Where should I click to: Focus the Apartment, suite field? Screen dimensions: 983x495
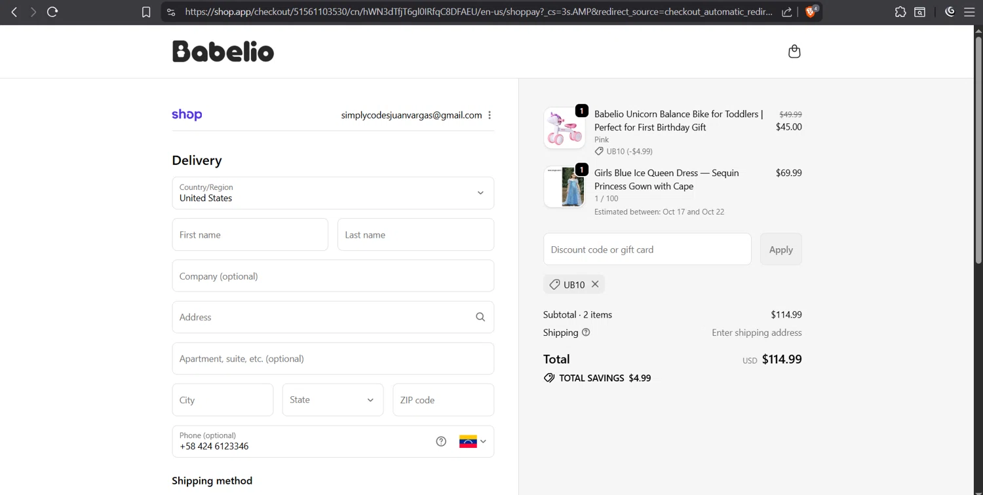click(x=333, y=359)
